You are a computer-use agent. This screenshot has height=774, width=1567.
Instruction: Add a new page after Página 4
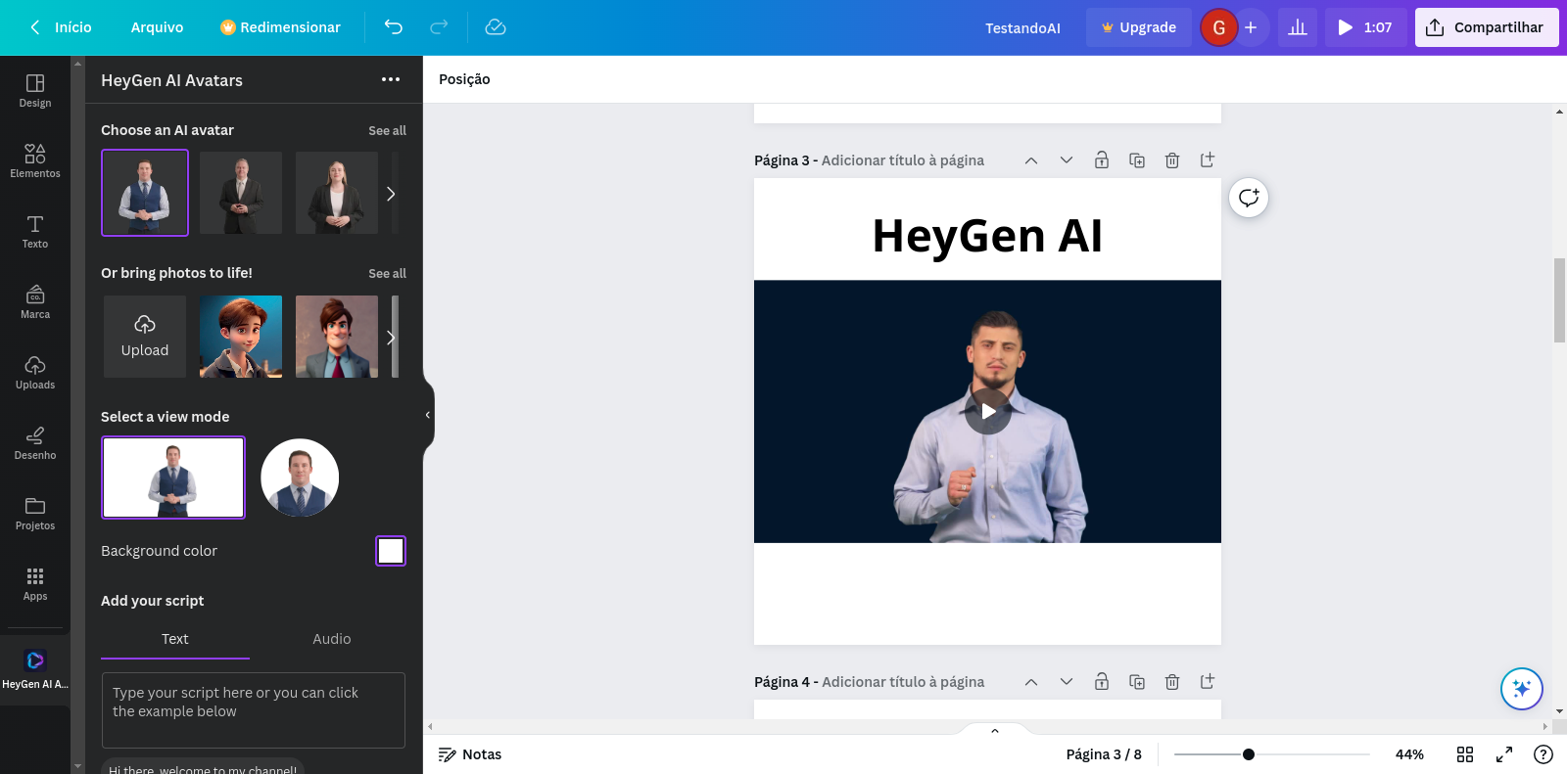click(x=1208, y=682)
